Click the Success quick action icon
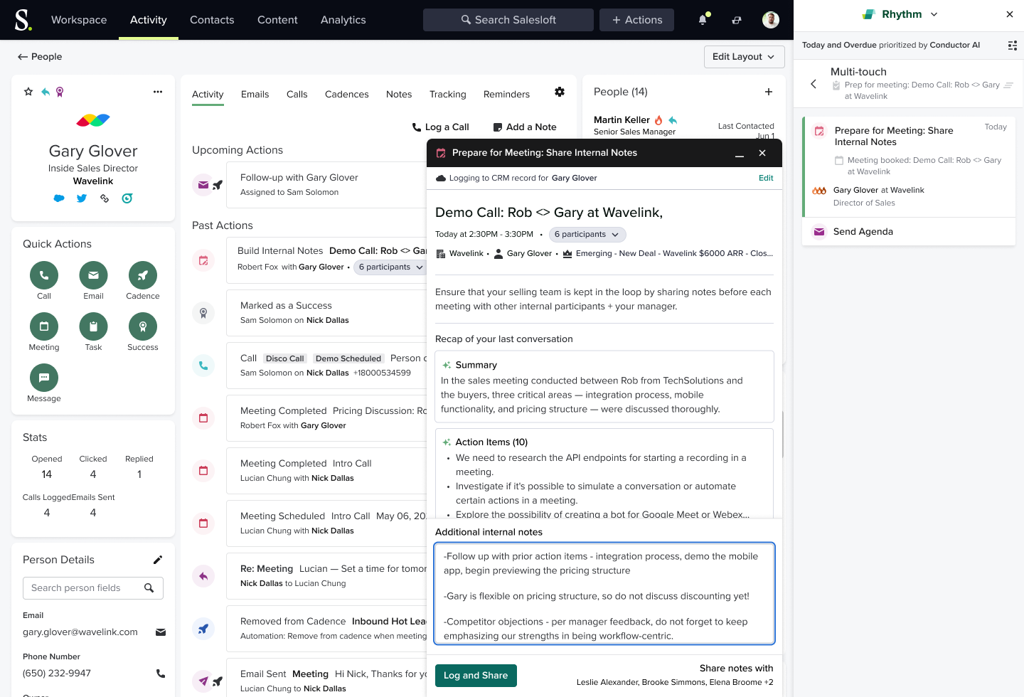Viewport: 1024px width, 697px height. pos(143,326)
